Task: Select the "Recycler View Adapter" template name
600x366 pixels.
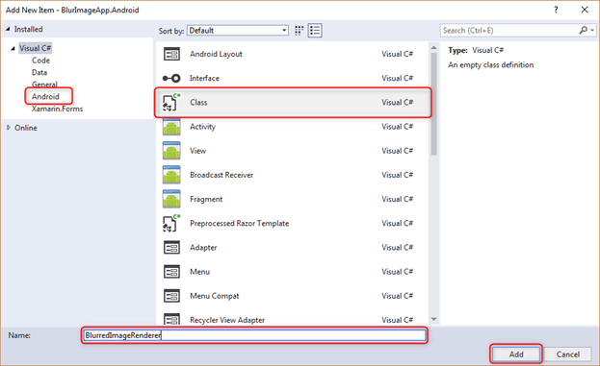Action: [x=227, y=320]
